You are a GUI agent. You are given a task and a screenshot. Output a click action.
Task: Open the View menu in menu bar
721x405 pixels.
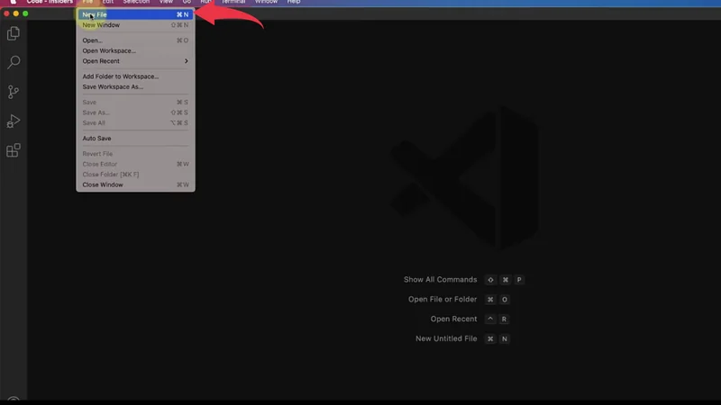coord(166,2)
